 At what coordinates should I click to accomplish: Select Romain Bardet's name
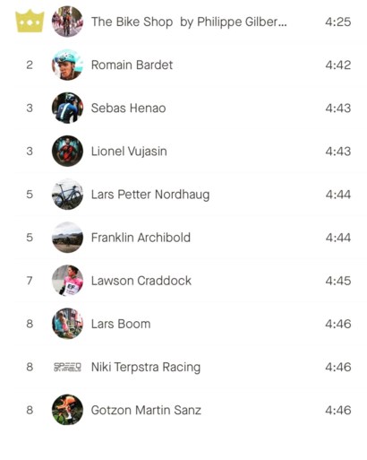point(132,65)
